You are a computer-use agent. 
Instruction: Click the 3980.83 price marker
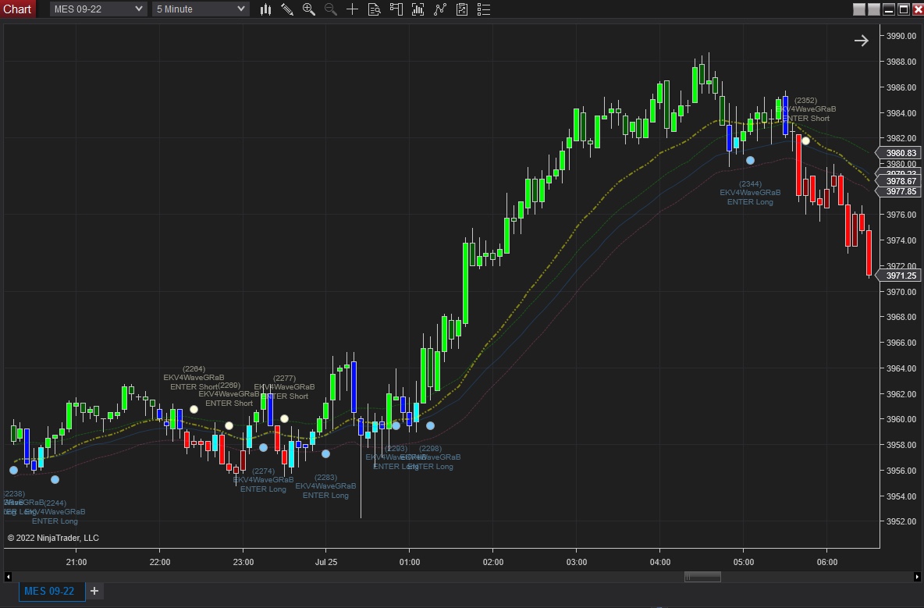click(897, 153)
